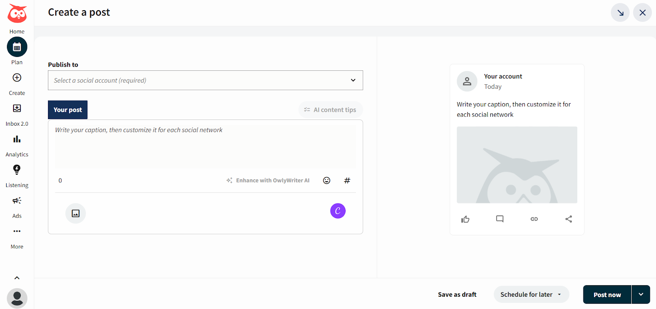The height and width of the screenshot is (309, 656).
Task: Close the Create a post window
Action: tap(642, 13)
